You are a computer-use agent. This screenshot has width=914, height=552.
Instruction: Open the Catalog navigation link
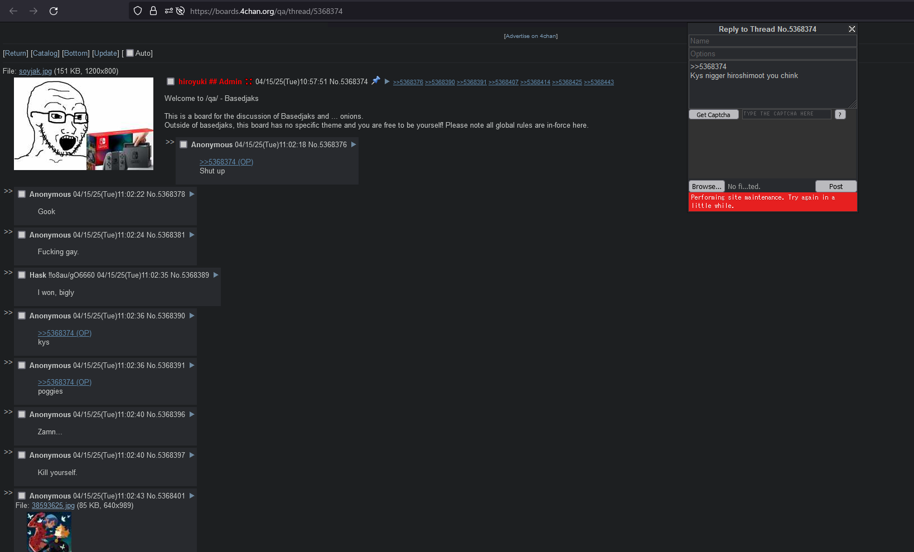pos(45,53)
